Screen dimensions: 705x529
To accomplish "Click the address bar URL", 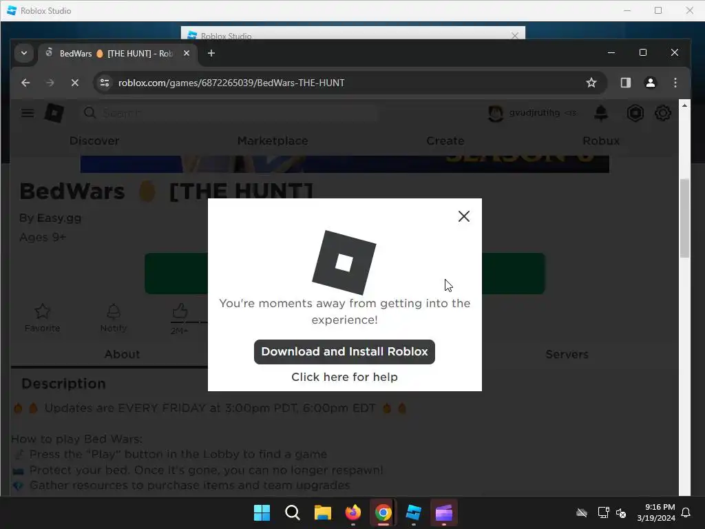I will (x=231, y=83).
